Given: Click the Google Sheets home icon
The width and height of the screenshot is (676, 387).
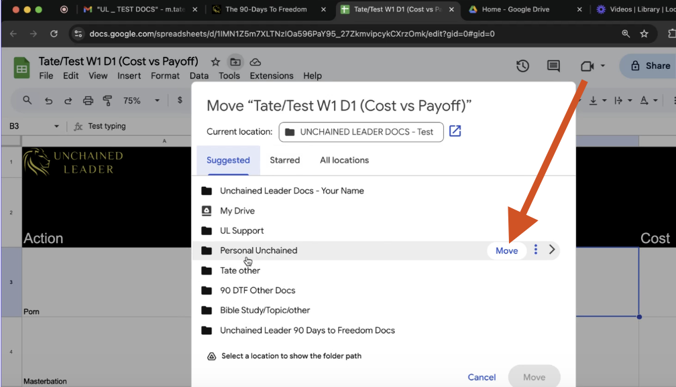Looking at the screenshot, I should coord(21,68).
